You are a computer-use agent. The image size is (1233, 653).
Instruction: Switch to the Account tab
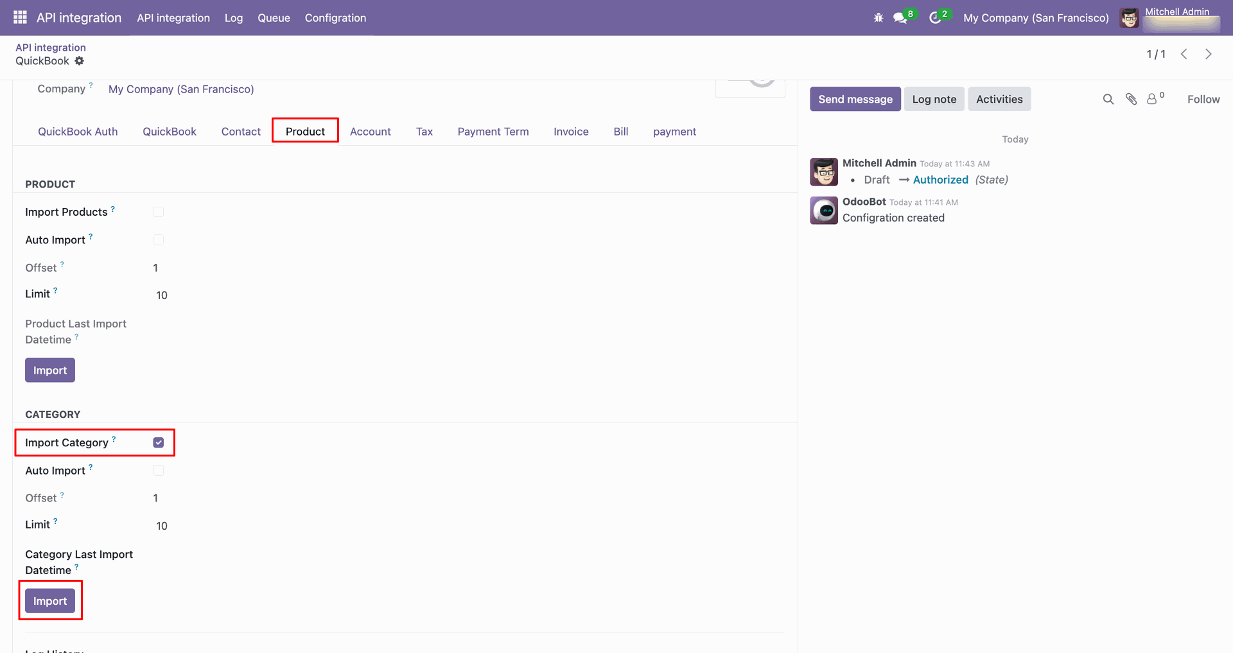pyautogui.click(x=371, y=132)
